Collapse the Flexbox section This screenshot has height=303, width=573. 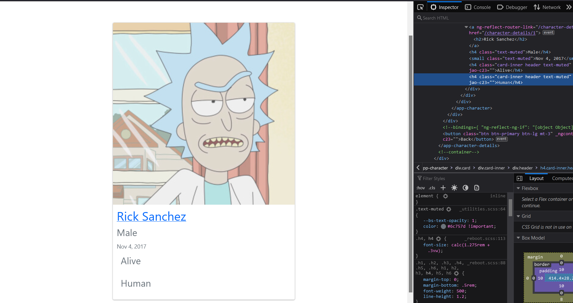pos(518,188)
